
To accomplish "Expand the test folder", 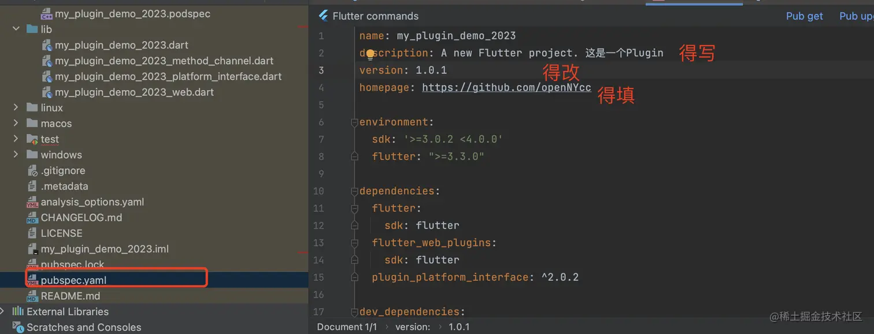I will [x=16, y=139].
